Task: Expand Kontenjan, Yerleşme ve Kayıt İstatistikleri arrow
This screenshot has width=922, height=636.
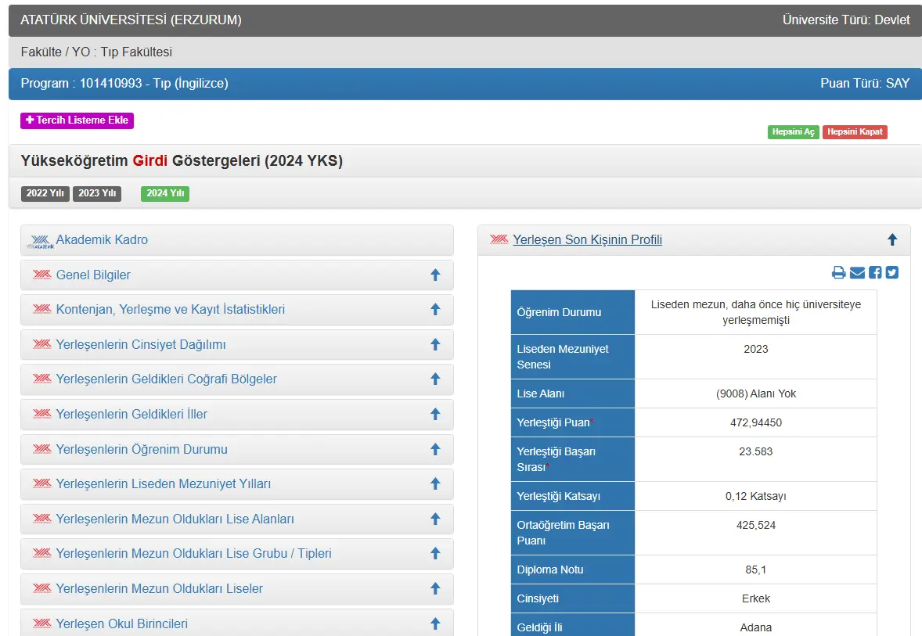Action: 435,309
